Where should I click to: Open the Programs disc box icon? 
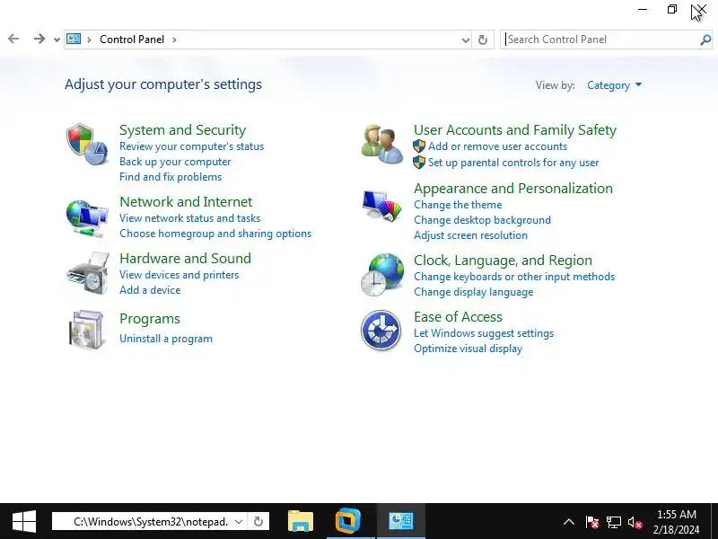[86, 330]
